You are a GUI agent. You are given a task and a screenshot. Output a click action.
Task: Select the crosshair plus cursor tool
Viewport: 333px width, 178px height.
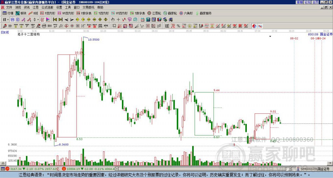click(x=118, y=20)
